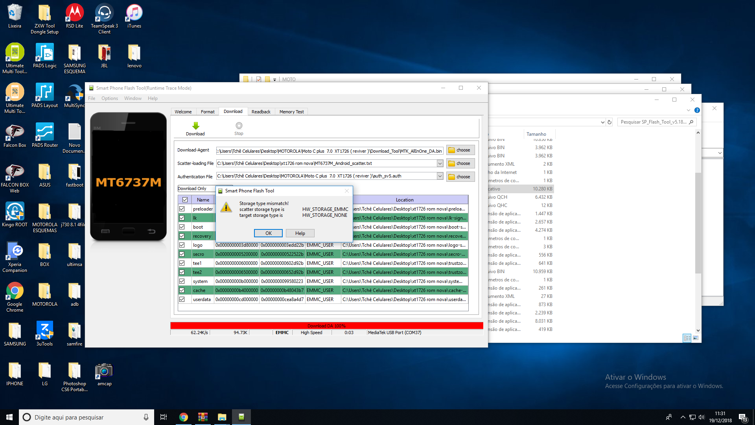
Task: Open the PADS Layout desktop icon
Action: click(44, 92)
